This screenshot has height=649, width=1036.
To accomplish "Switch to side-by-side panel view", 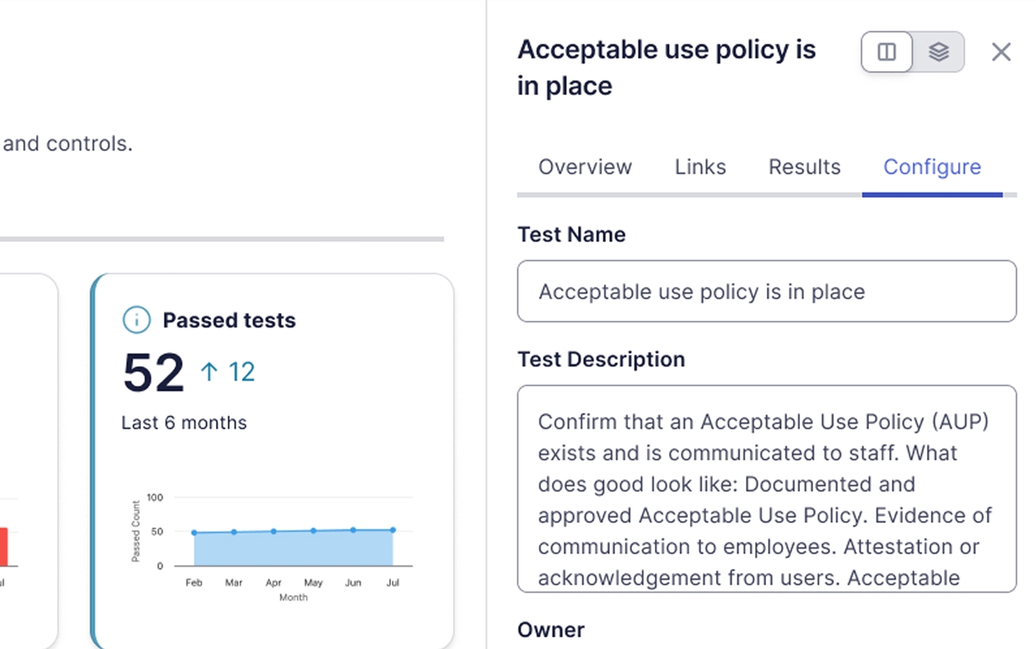I will coord(886,52).
